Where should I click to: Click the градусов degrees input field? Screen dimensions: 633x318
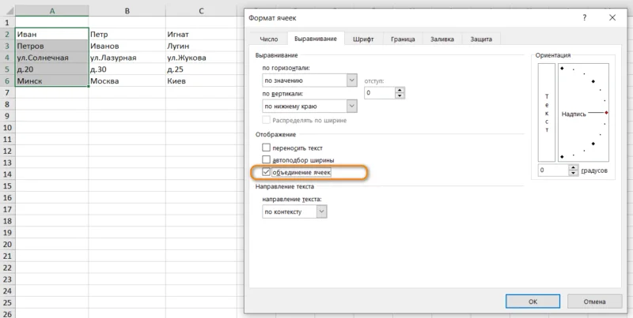tap(552, 170)
